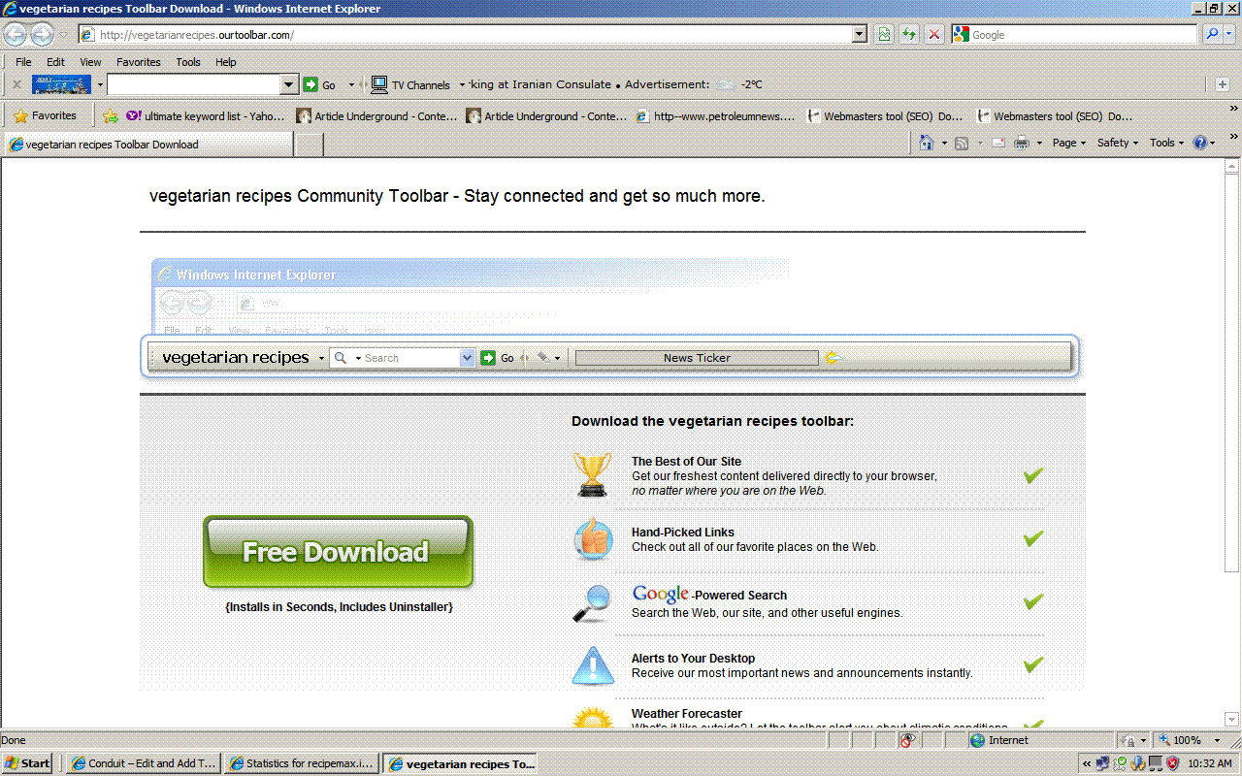Open the Page menu dropdown

click(1069, 143)
